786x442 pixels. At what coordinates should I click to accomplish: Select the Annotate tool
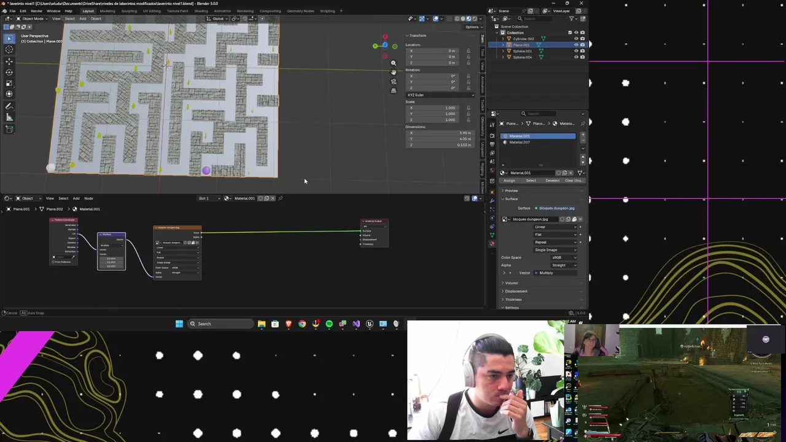9,106
